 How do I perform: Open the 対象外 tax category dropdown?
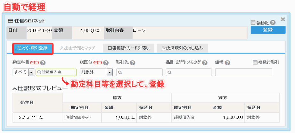point(96,72)
